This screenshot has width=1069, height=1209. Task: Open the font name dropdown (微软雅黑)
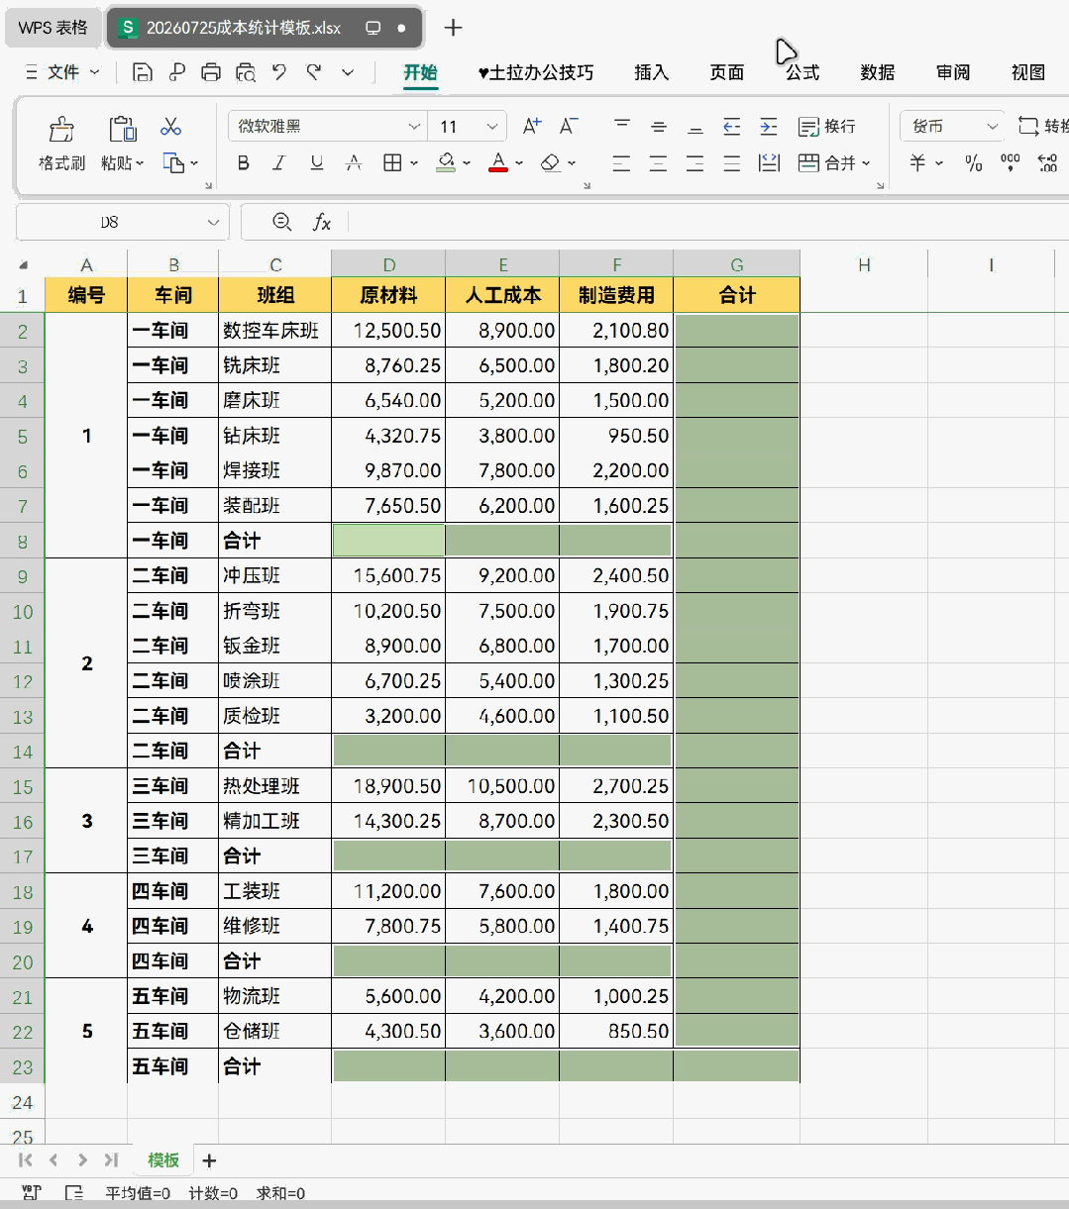[x=414, y=127]
